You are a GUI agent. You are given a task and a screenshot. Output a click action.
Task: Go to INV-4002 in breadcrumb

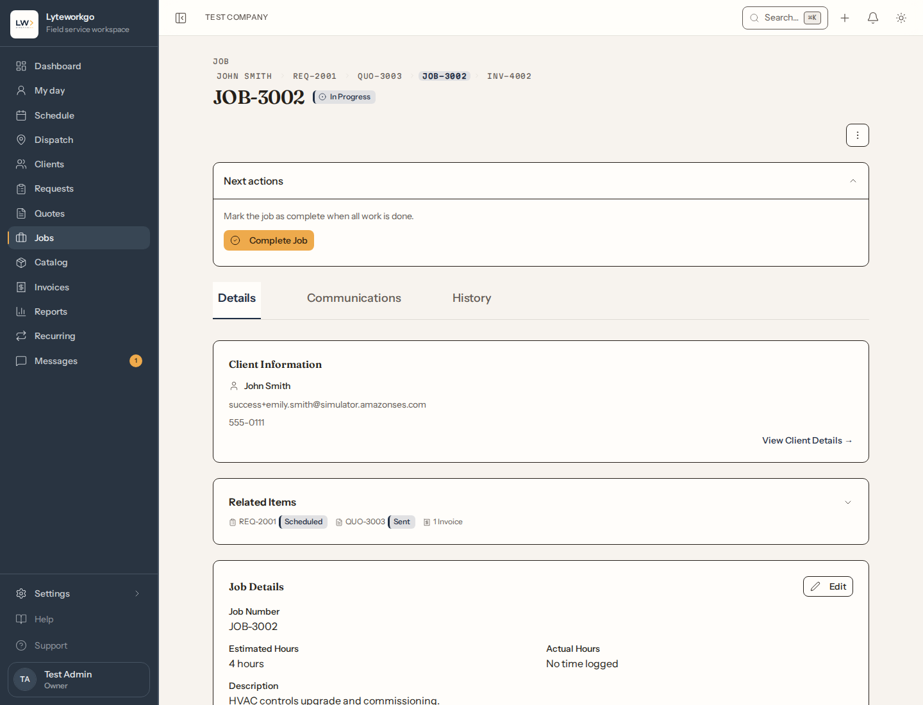(x=509, y=76)
